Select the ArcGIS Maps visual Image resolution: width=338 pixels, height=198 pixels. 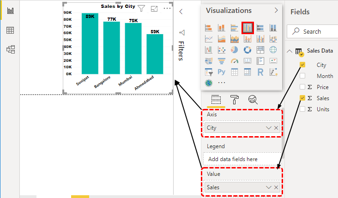pos(208,83)
